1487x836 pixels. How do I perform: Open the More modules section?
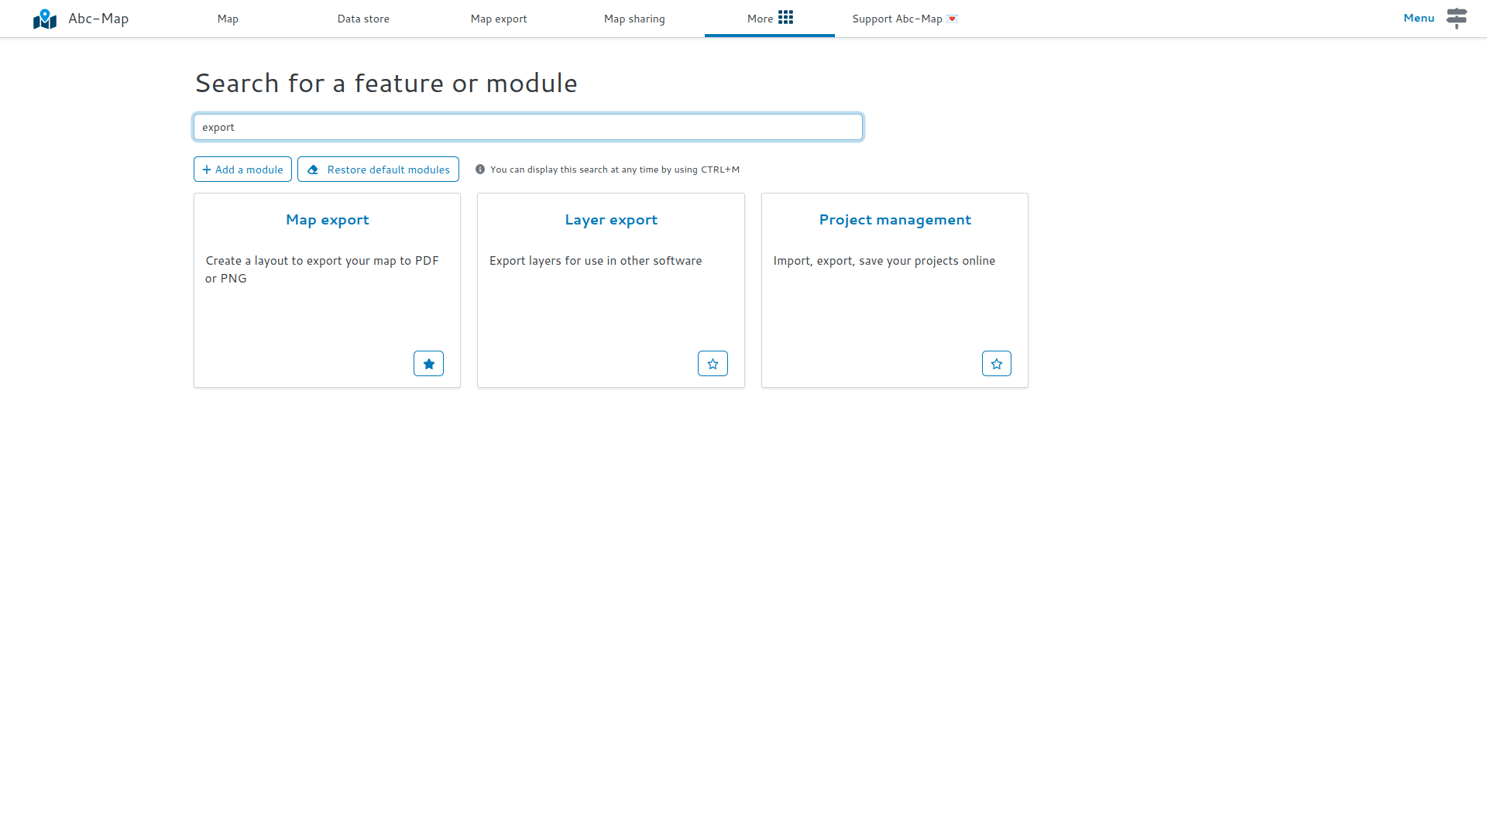pyautogui.click(x=768, y=19)
